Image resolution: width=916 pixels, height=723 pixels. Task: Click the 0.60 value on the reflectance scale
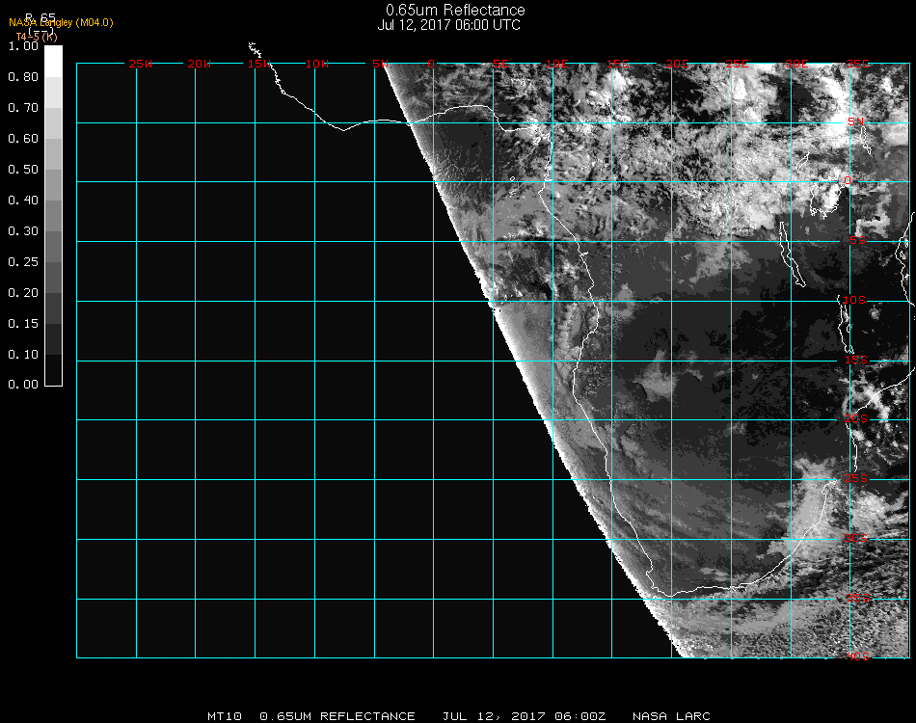[x=23, y=139]
